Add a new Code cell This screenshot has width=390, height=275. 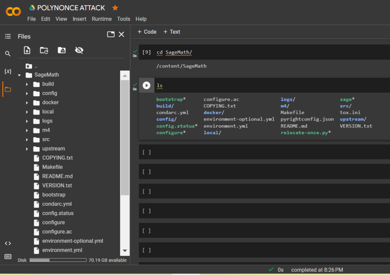147,32
